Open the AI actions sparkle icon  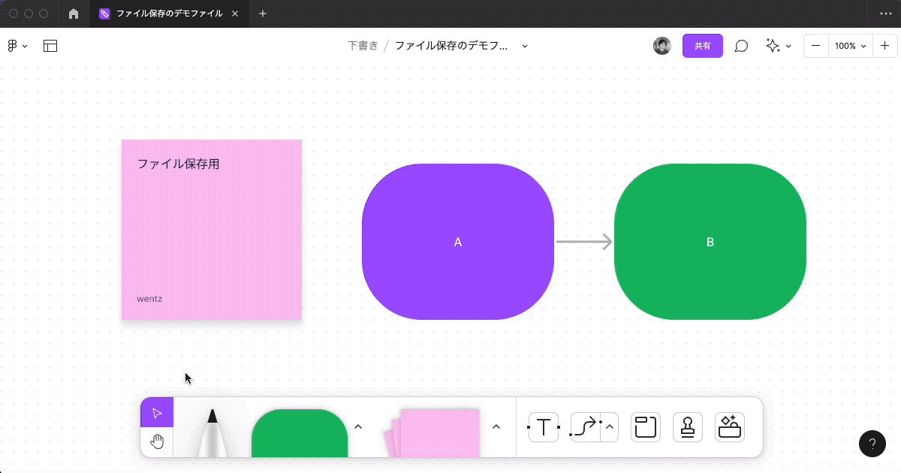coord(773,46)
